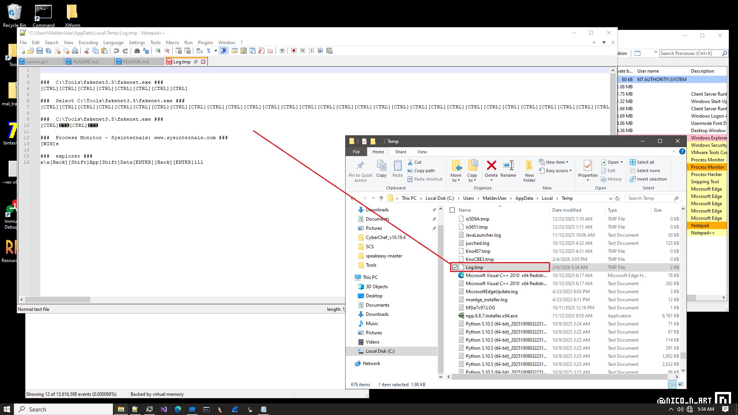This screenshot has width=738, height=415.
Task: Click Invert selection in Select group
Action: coord(652,179)
